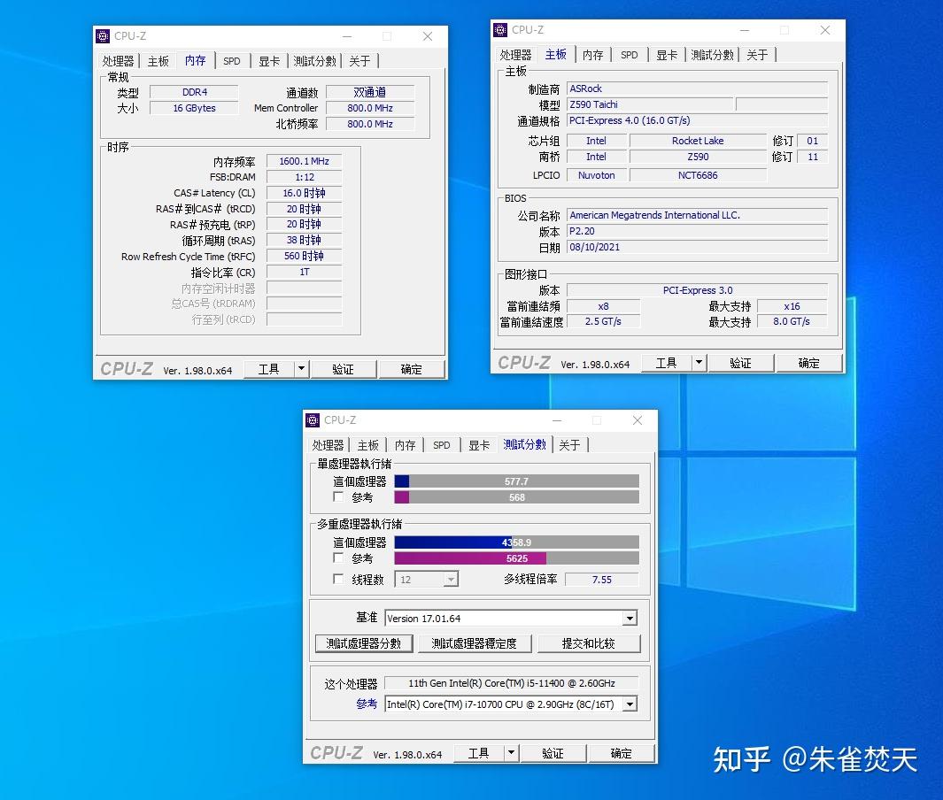Click the CAS# Latency 16.0 时钟 value

305,193
